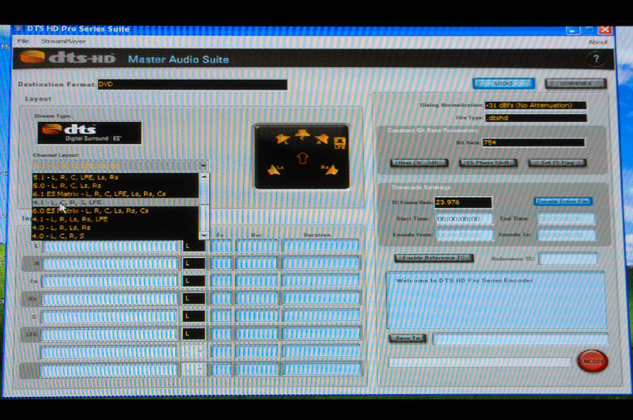Open the R row channel selector
This screenshot has height=420, width=633.
tap(194, 263)
